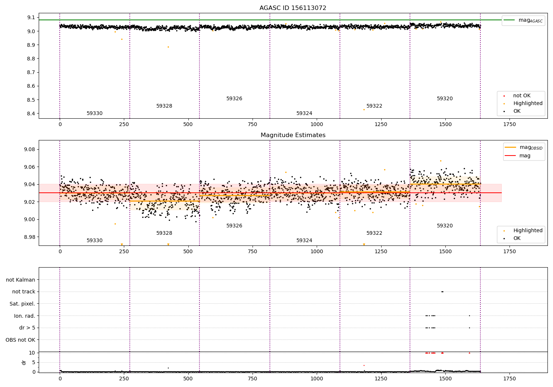Click 'OK' legend entry in Magnitude Estimates plot
This screenshot has width=553, height=387.
(x=517, y=238)
